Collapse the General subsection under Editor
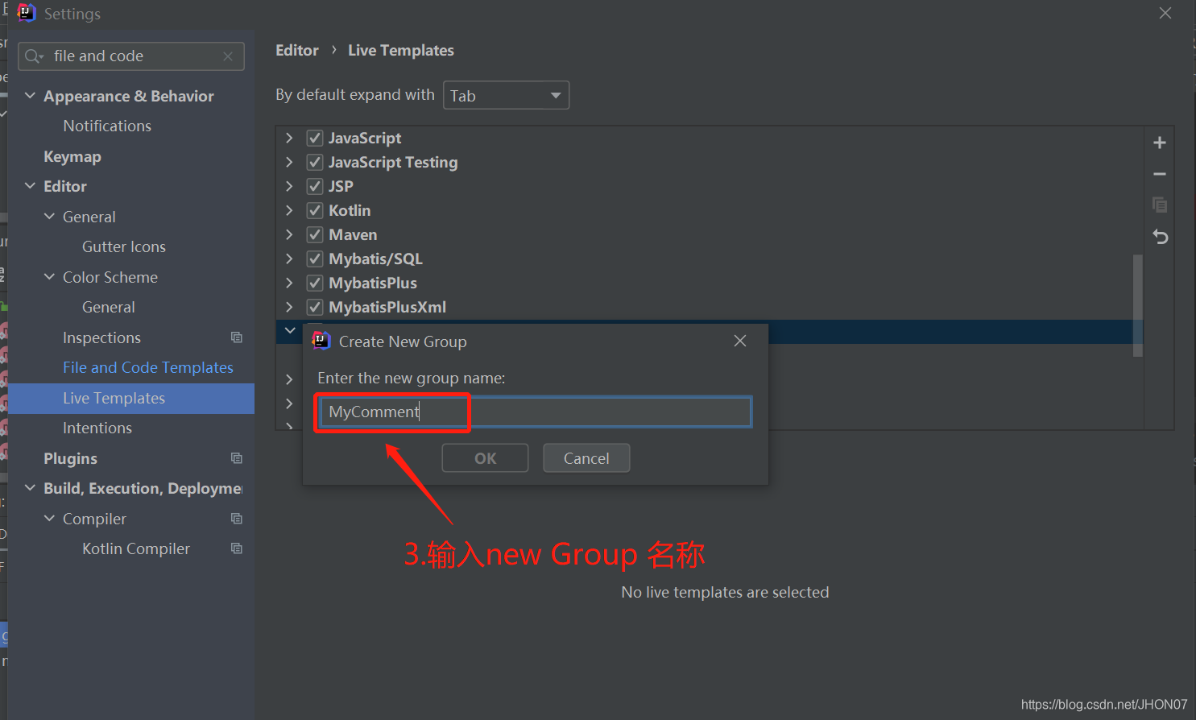Viewport: 1196px width, 720px height. [x=49, y=217]
